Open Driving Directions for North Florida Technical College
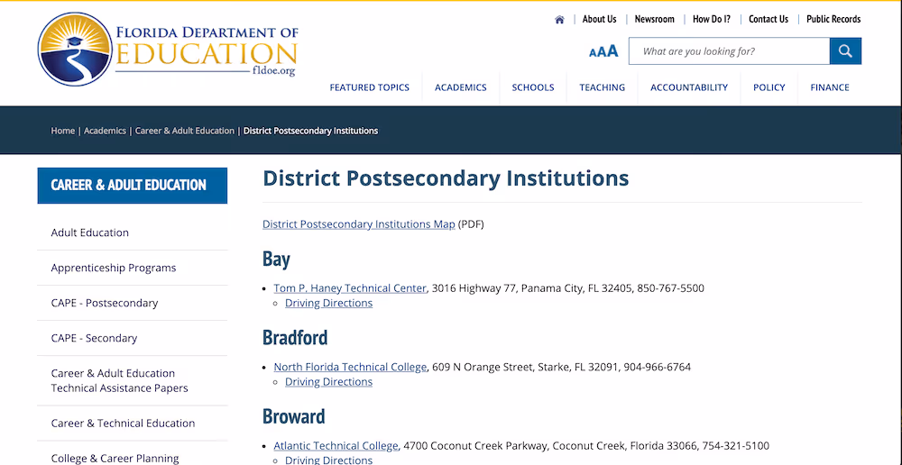 coord(328,382)
